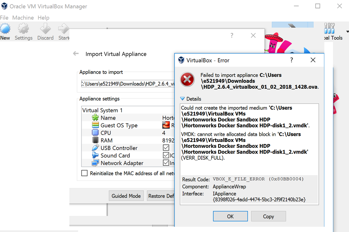Click the Name row star icon
The width and height of the screenshot is (349, 232).
[95, 117]
